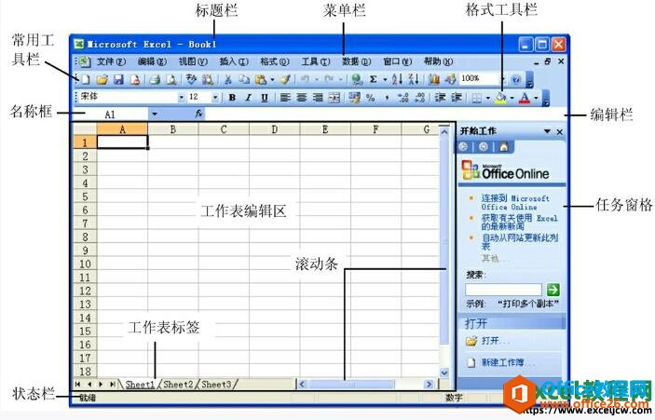655x420 pixels.
Task: Apply Percent Style format
Action: (371, 98)
